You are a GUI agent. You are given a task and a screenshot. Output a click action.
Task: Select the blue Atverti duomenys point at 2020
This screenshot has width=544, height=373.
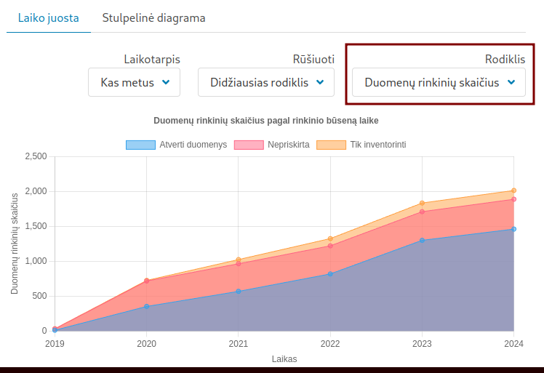tap(147, 306)
